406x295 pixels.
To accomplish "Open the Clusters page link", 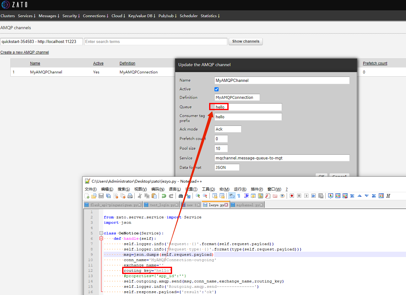I will point(8,16).
